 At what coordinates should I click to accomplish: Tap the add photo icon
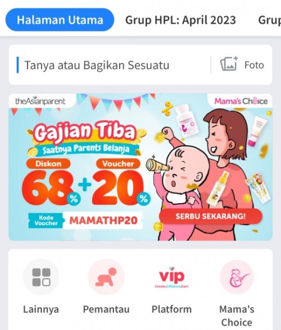[229, 64]
